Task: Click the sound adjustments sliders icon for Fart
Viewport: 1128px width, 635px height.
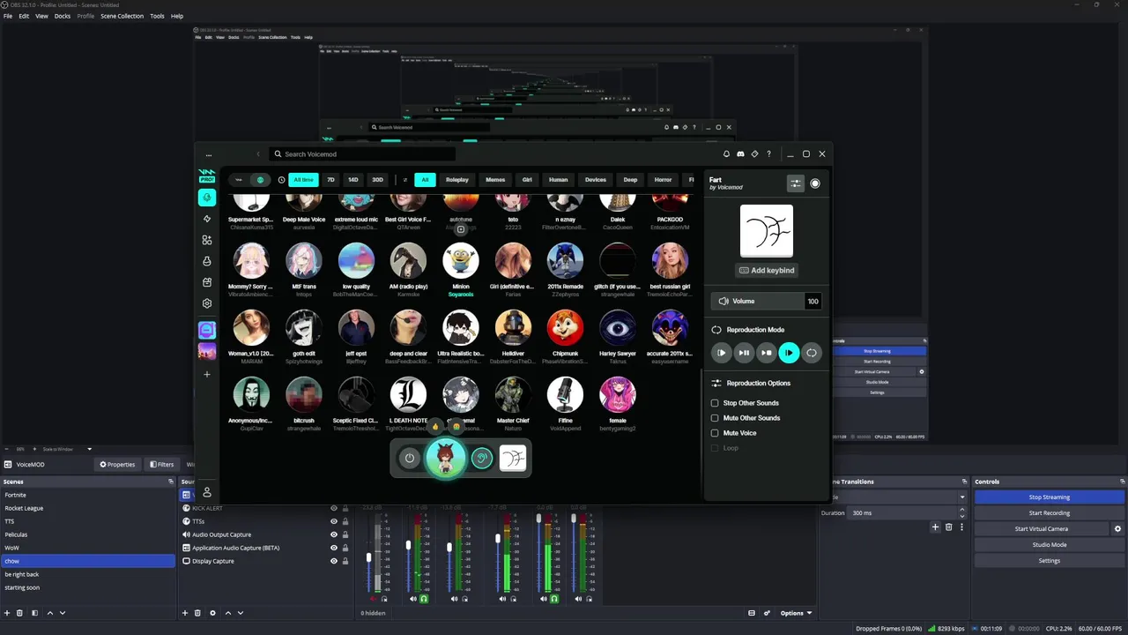Action: (796, 183)
